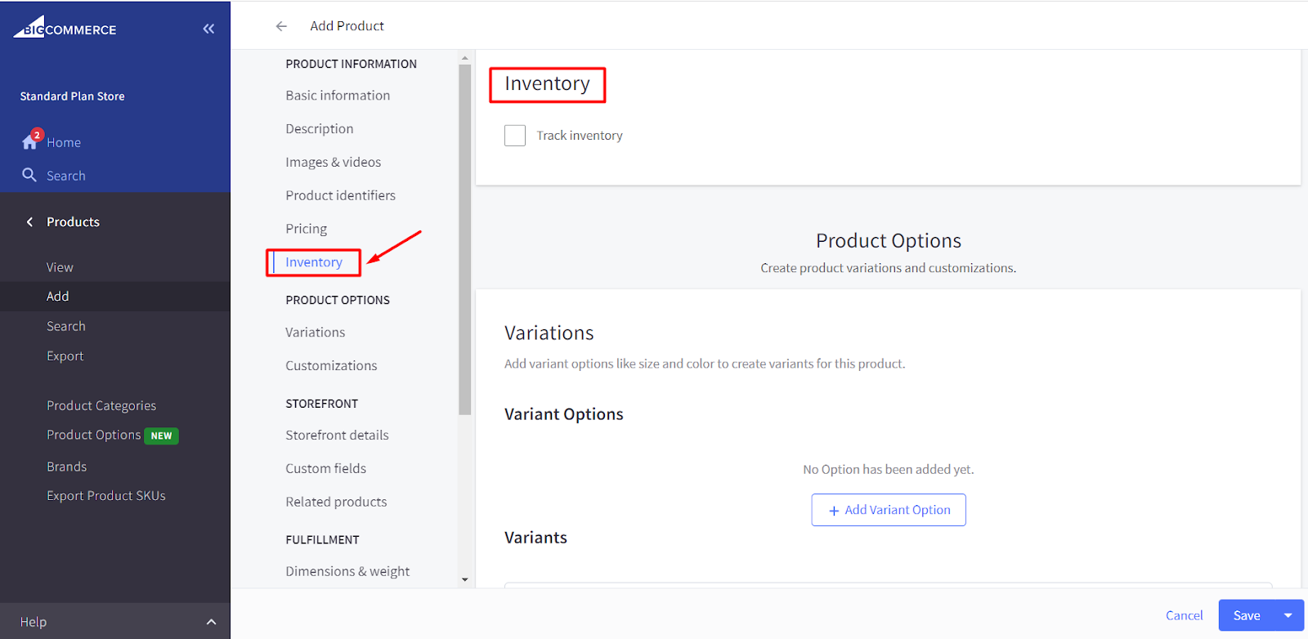Click the Products back chevron icon
This screenshot has height=639, width=1308.
tap(29, 221)
